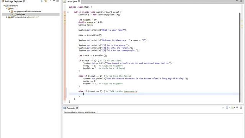
Task: Fold the main method with gutter toggle
Action: coord(68,12)
